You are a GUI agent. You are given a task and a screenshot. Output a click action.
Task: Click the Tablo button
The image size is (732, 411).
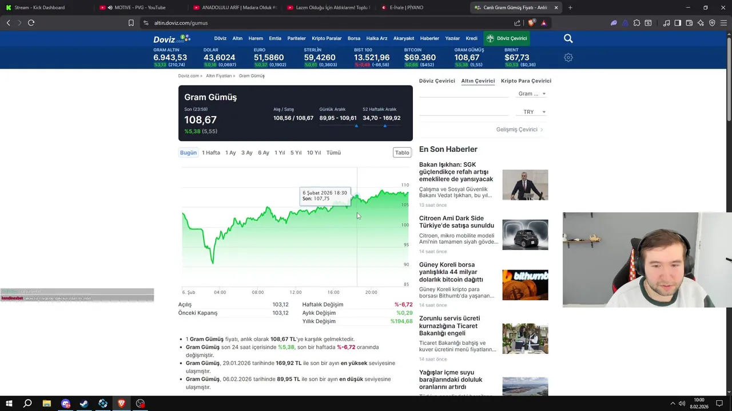402,152
